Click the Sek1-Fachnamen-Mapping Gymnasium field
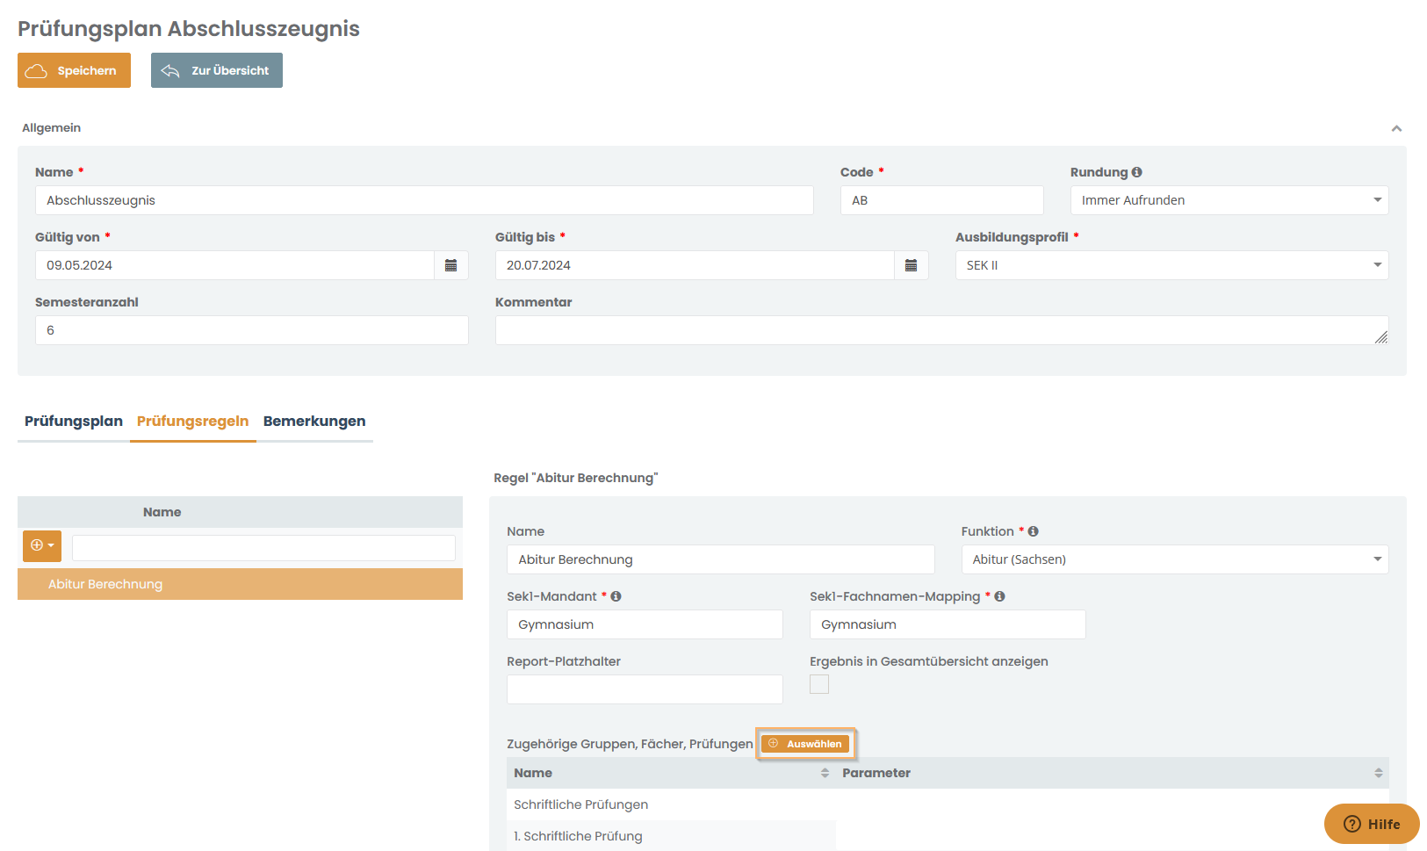The image size is (1427, 851). (x=948, y=624)
